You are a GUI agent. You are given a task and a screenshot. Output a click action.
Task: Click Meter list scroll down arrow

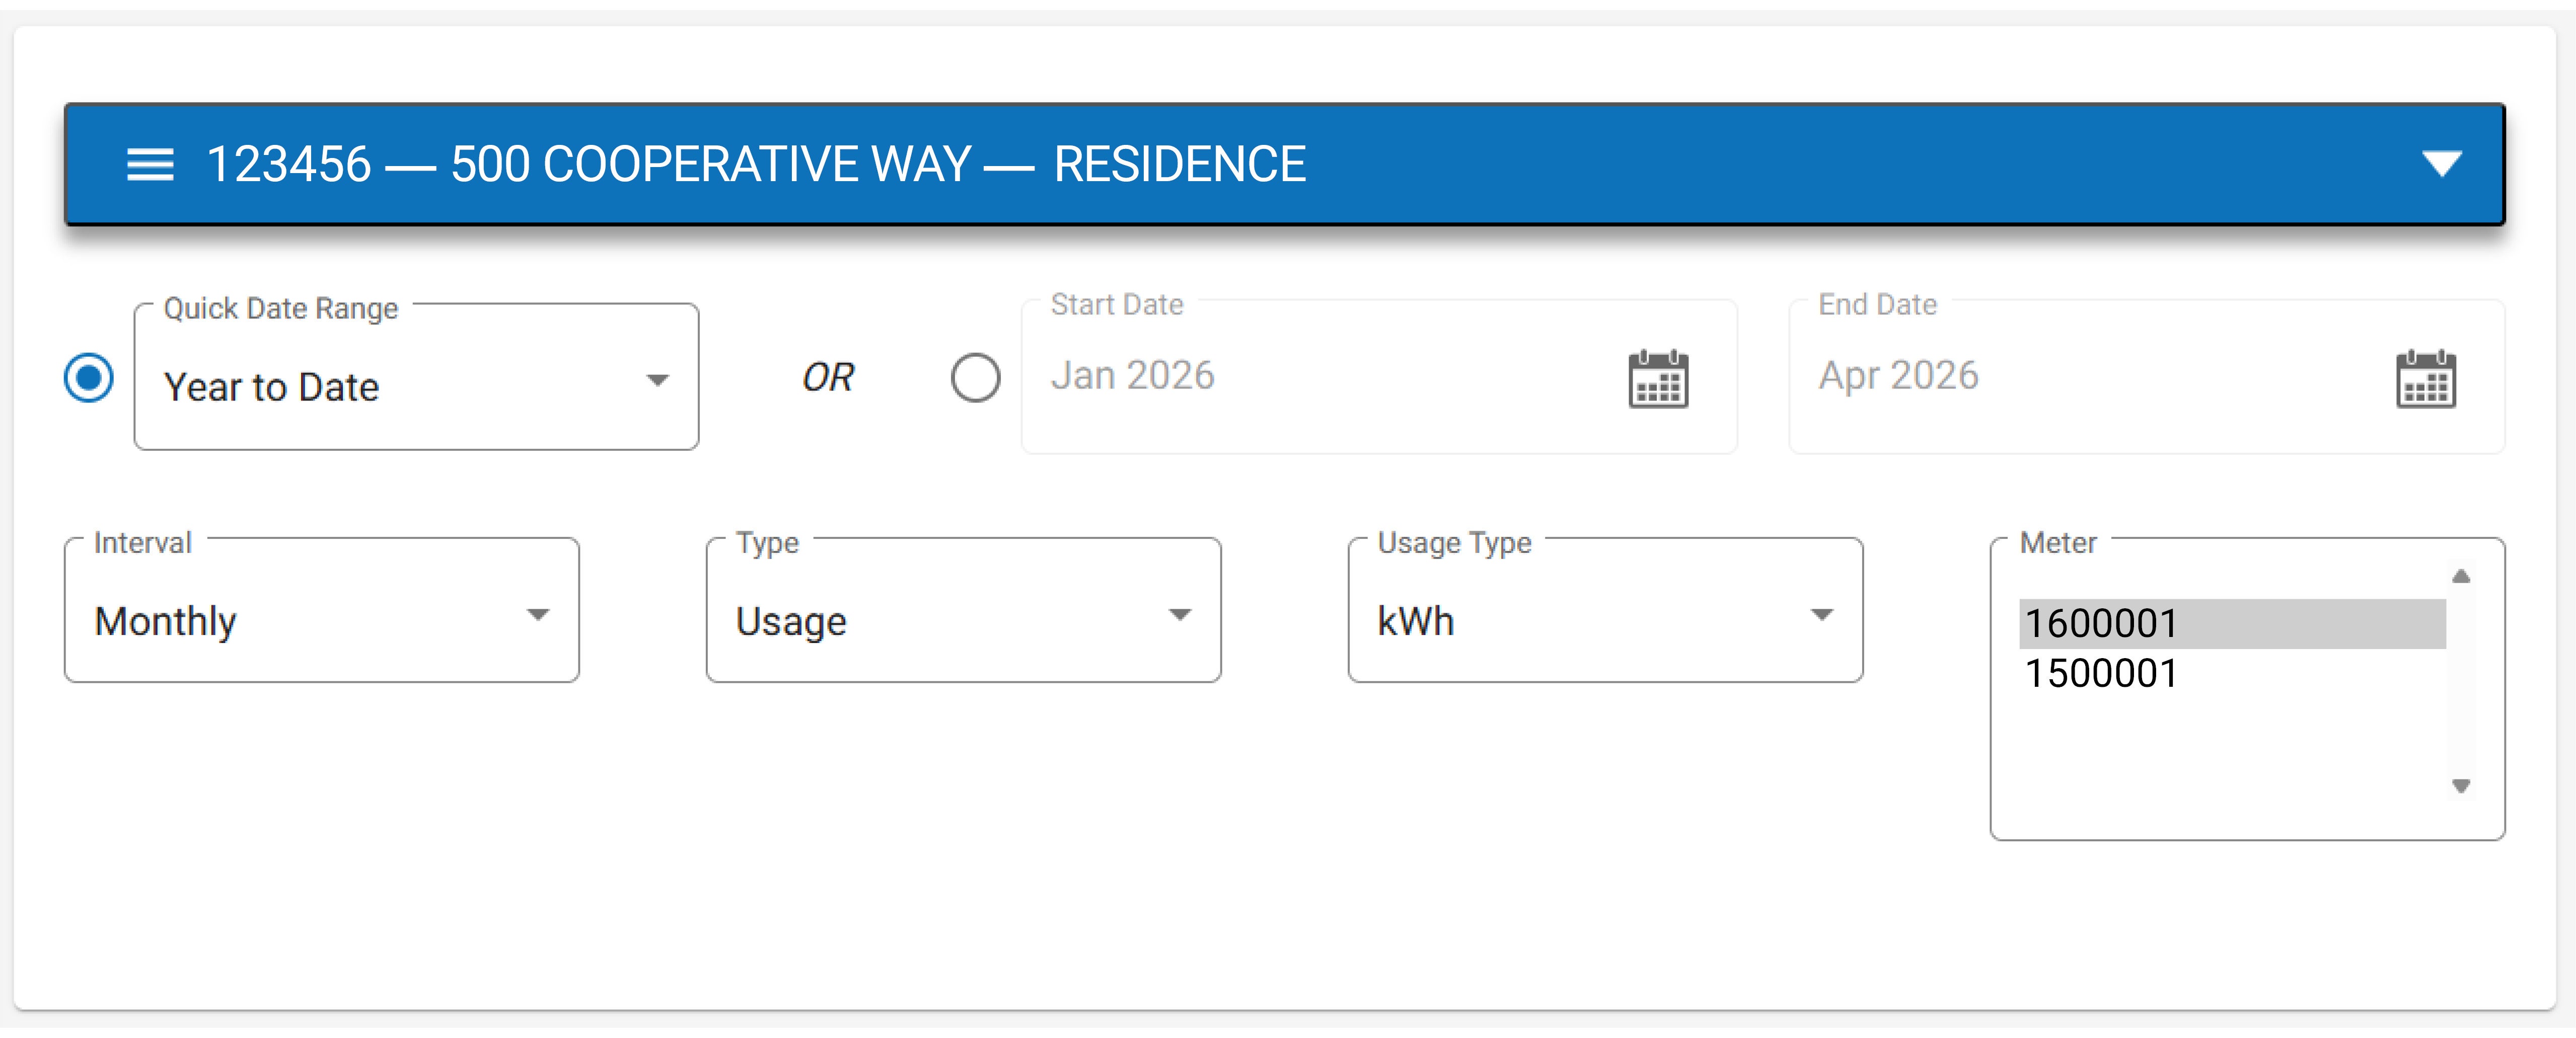2461,786
